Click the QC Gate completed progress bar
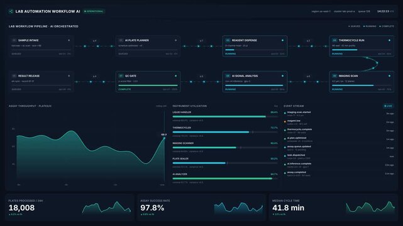Screen dimensions: 403x226 148,85
